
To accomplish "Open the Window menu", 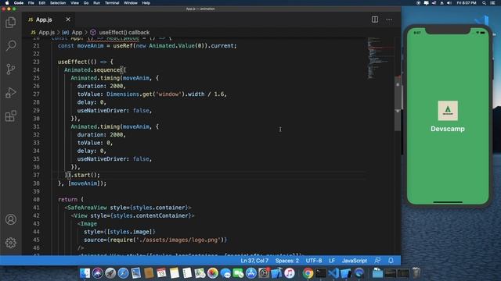I will click(x=131, y=3).
